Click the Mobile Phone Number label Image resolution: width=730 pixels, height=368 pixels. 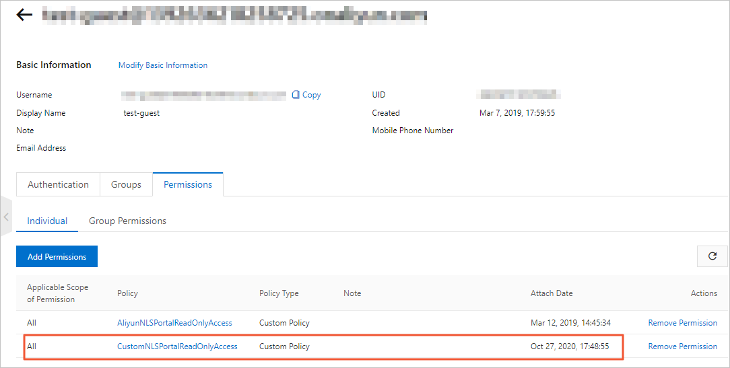tap(413, 131)
